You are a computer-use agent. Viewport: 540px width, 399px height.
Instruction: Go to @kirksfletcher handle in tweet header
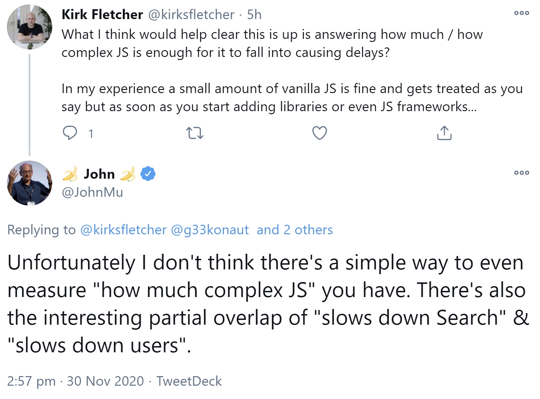[x=191, y=15]
